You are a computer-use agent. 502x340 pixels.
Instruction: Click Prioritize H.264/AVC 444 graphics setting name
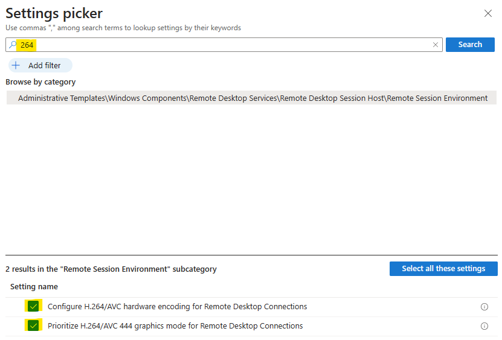[x=175, y=326]
